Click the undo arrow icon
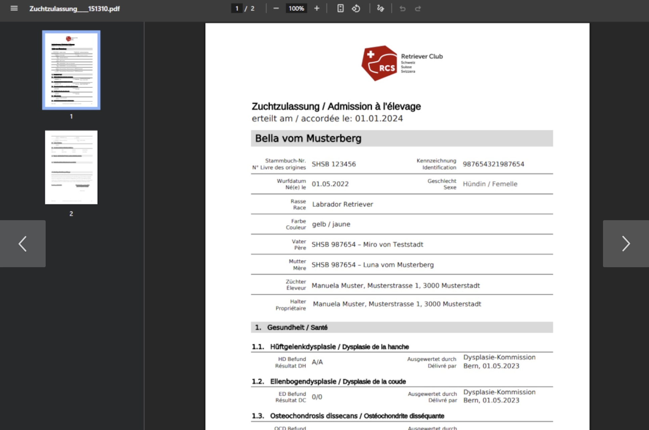Viewport: 649px width, 430px height. [x=402, y=8]
